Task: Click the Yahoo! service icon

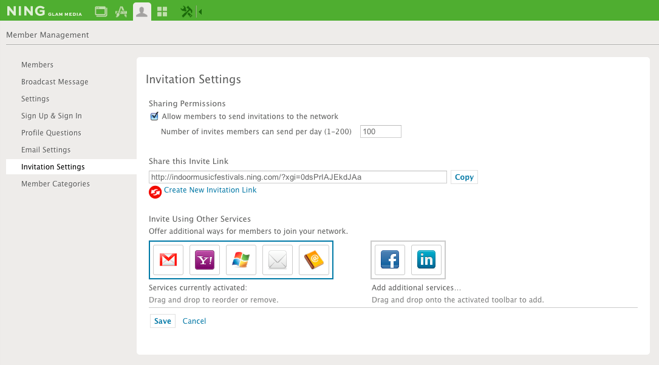Action: click(x=205, y=260)
